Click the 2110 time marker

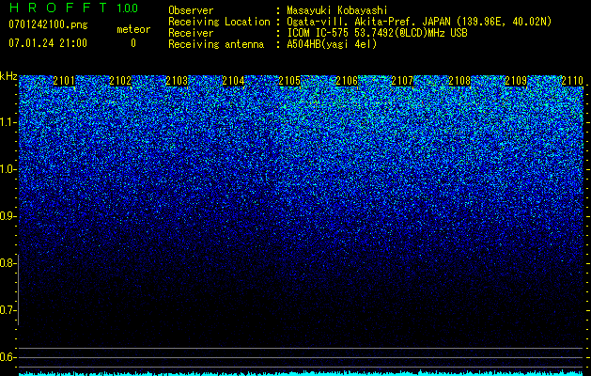coord(572,81)
